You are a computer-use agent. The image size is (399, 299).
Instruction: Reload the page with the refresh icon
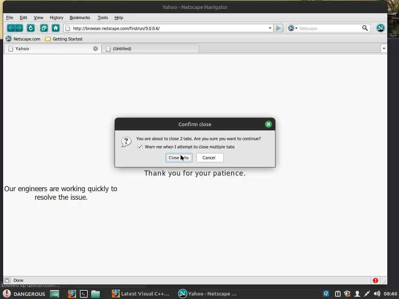(x=30, y=28)
